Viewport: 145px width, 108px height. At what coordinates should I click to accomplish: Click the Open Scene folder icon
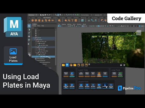click(43, 15)
